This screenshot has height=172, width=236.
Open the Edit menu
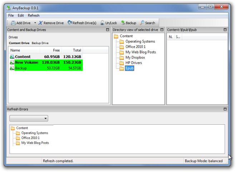click(21, 15)
